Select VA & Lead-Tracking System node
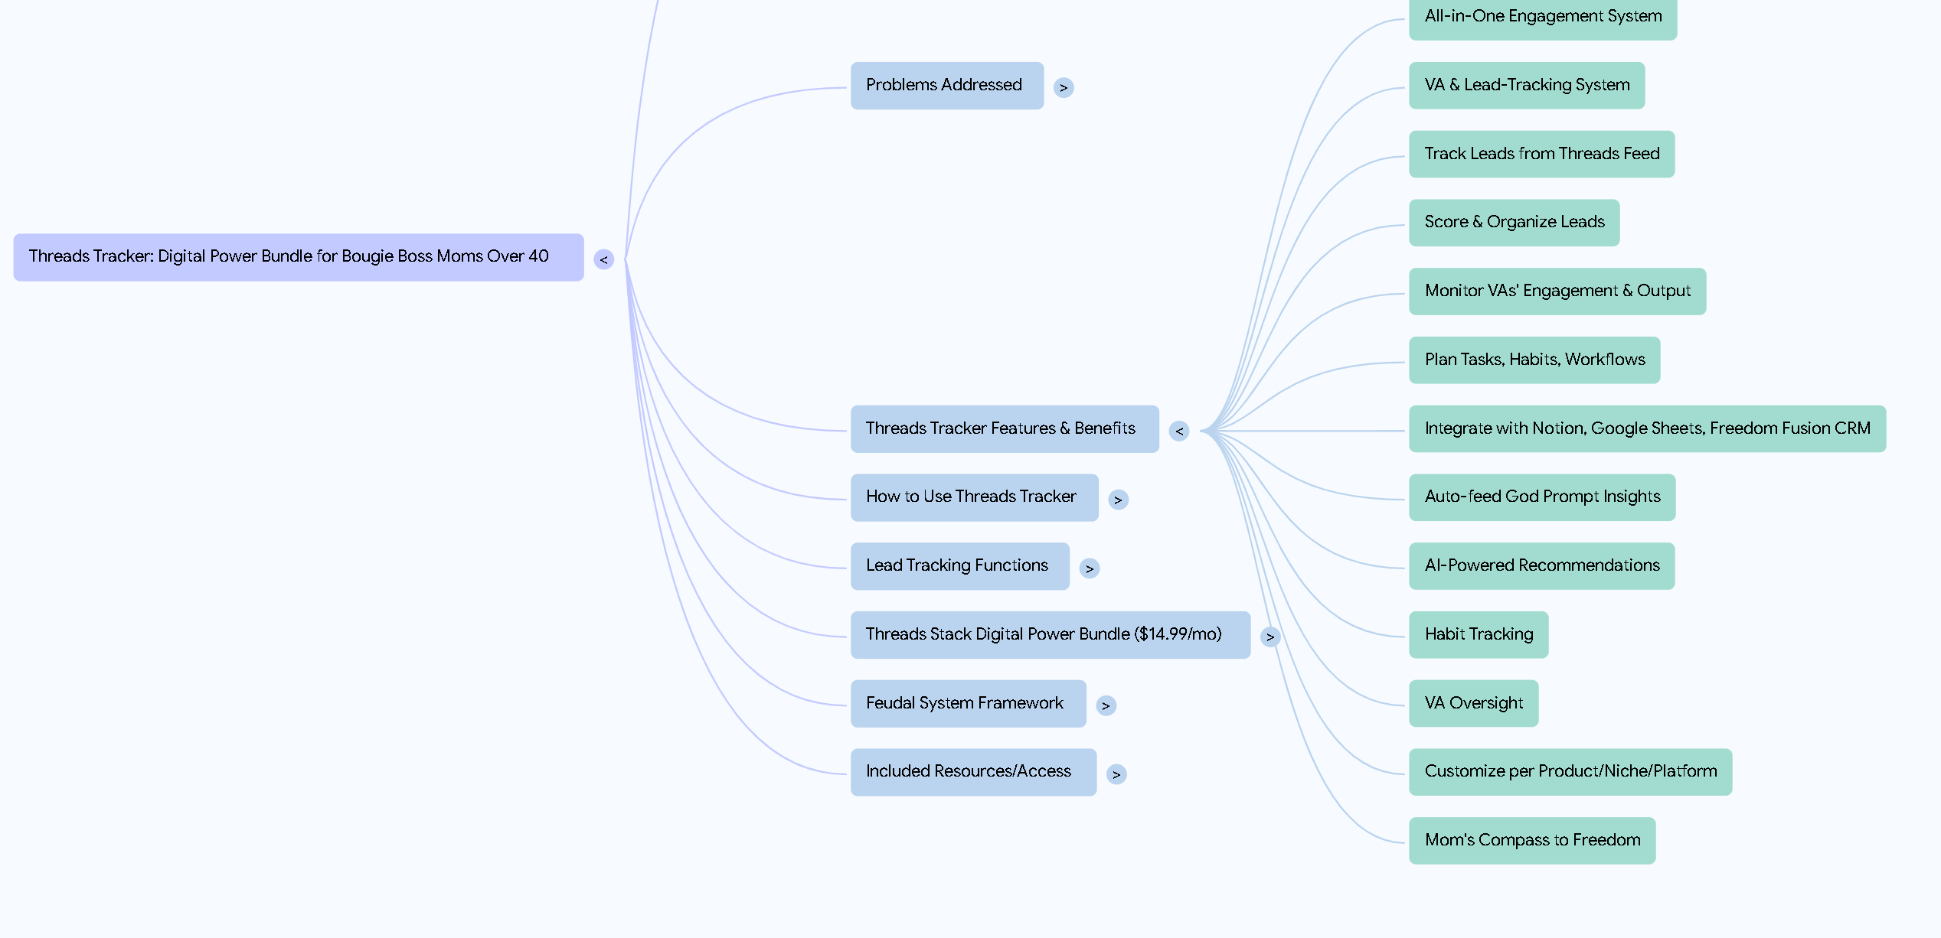Viewport: 1941px width, 938px height. (x=1526, y=86)
